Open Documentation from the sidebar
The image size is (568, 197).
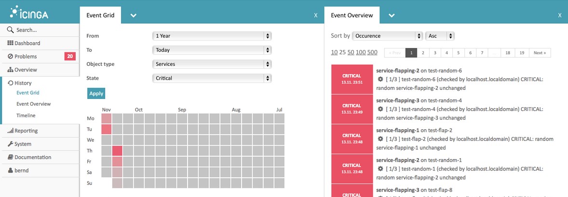(x=33, y=157)
